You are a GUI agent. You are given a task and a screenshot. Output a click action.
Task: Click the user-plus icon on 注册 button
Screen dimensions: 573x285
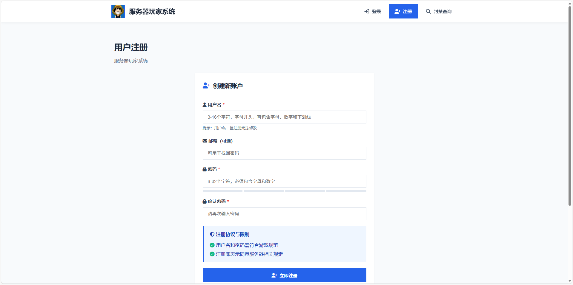tap(397, 11)
